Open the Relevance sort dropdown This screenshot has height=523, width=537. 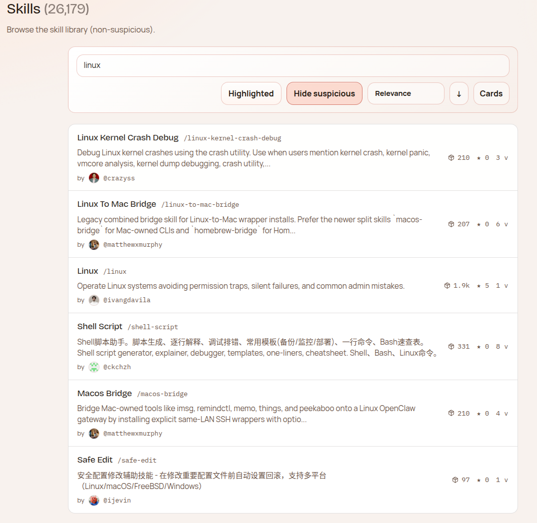click(405, 93)
